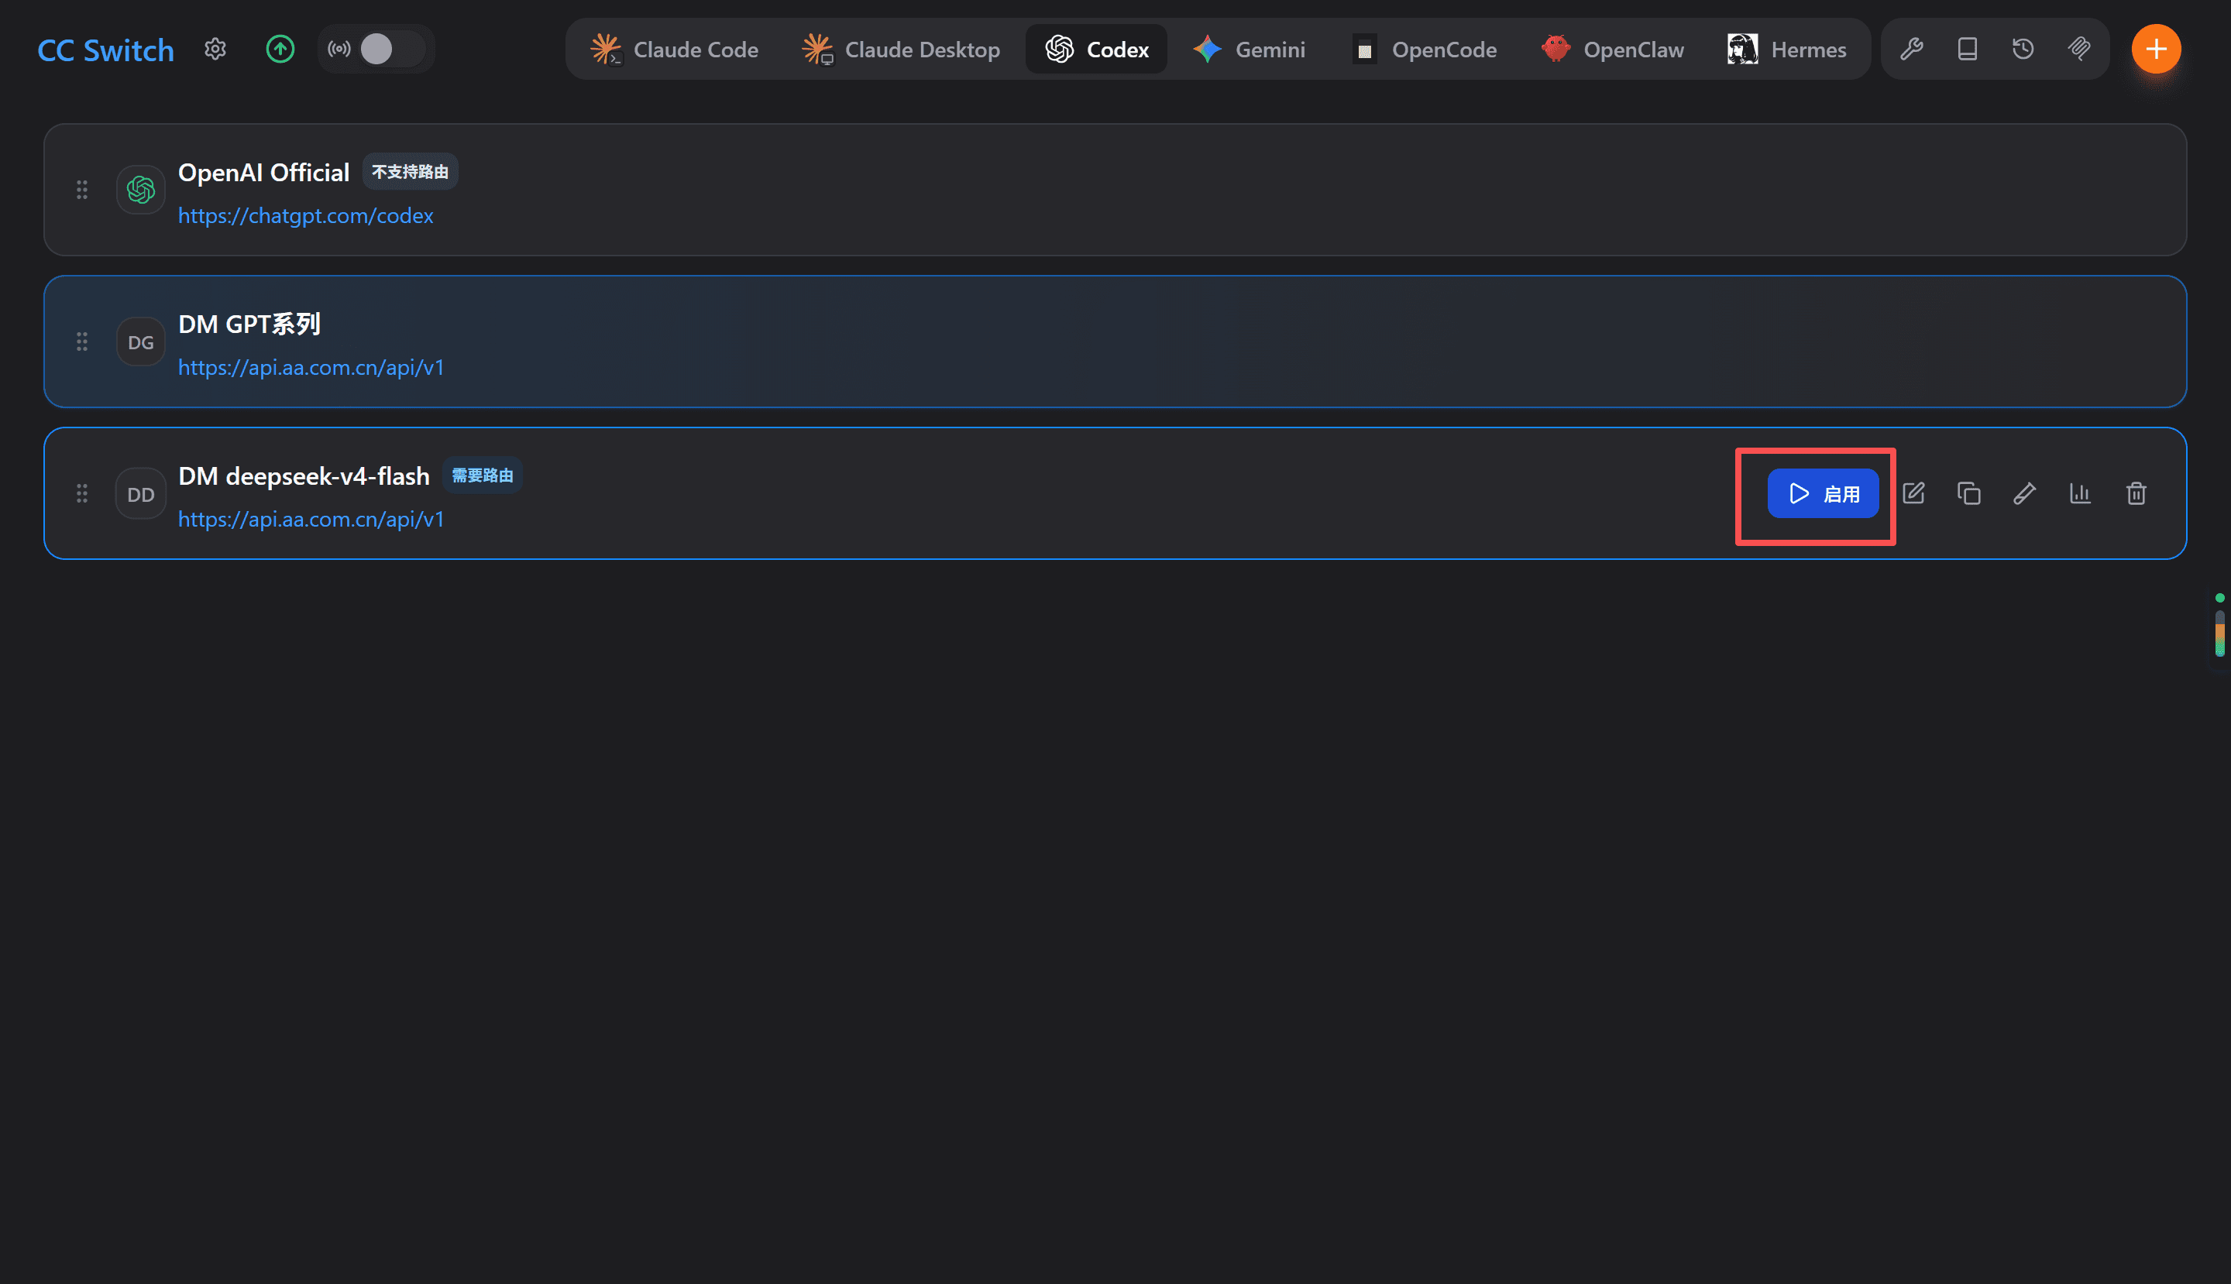The image size is (2231, 1284).
Task: Click the drag handle of DM deepseek-v4-flash
Action: point(82,494)
